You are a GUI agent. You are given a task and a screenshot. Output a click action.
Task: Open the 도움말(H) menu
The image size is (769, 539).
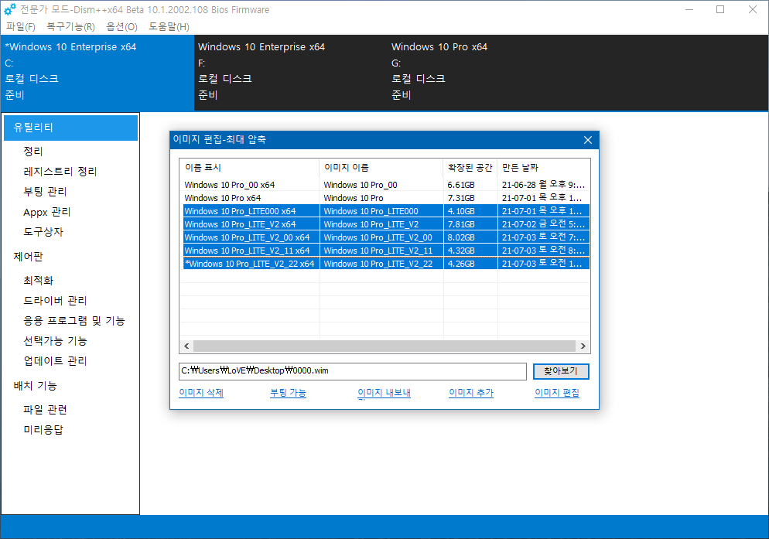coord(169,26)
